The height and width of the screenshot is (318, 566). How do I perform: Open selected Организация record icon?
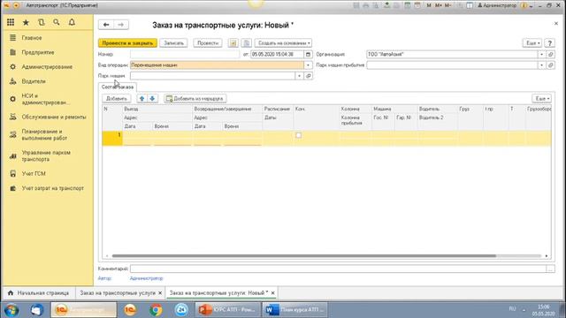[x=550, y=55]
